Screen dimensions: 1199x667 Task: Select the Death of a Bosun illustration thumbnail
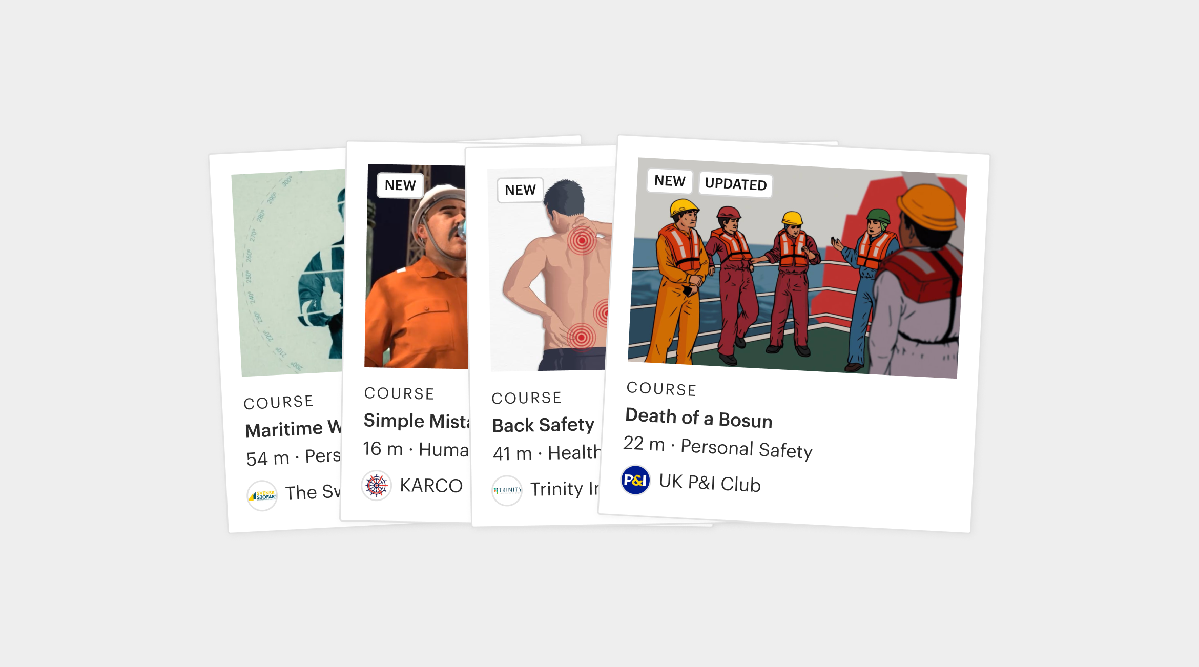(797, 268)
